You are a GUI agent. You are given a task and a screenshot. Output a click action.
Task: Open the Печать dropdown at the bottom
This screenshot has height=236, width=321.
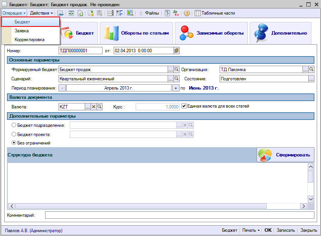(251, 230)
